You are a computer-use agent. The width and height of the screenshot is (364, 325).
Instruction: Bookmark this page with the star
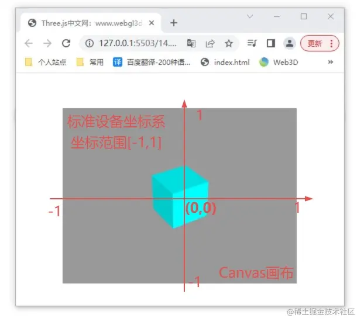(229, 43)
